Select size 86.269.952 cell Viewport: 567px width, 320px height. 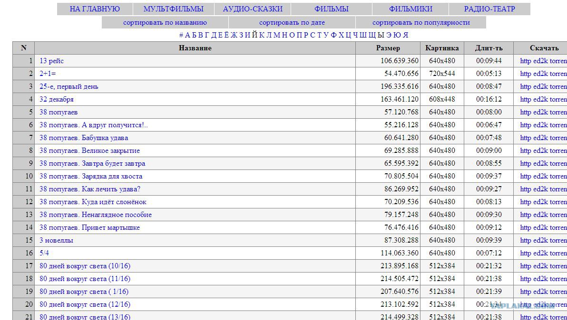[x=401, y=189]
